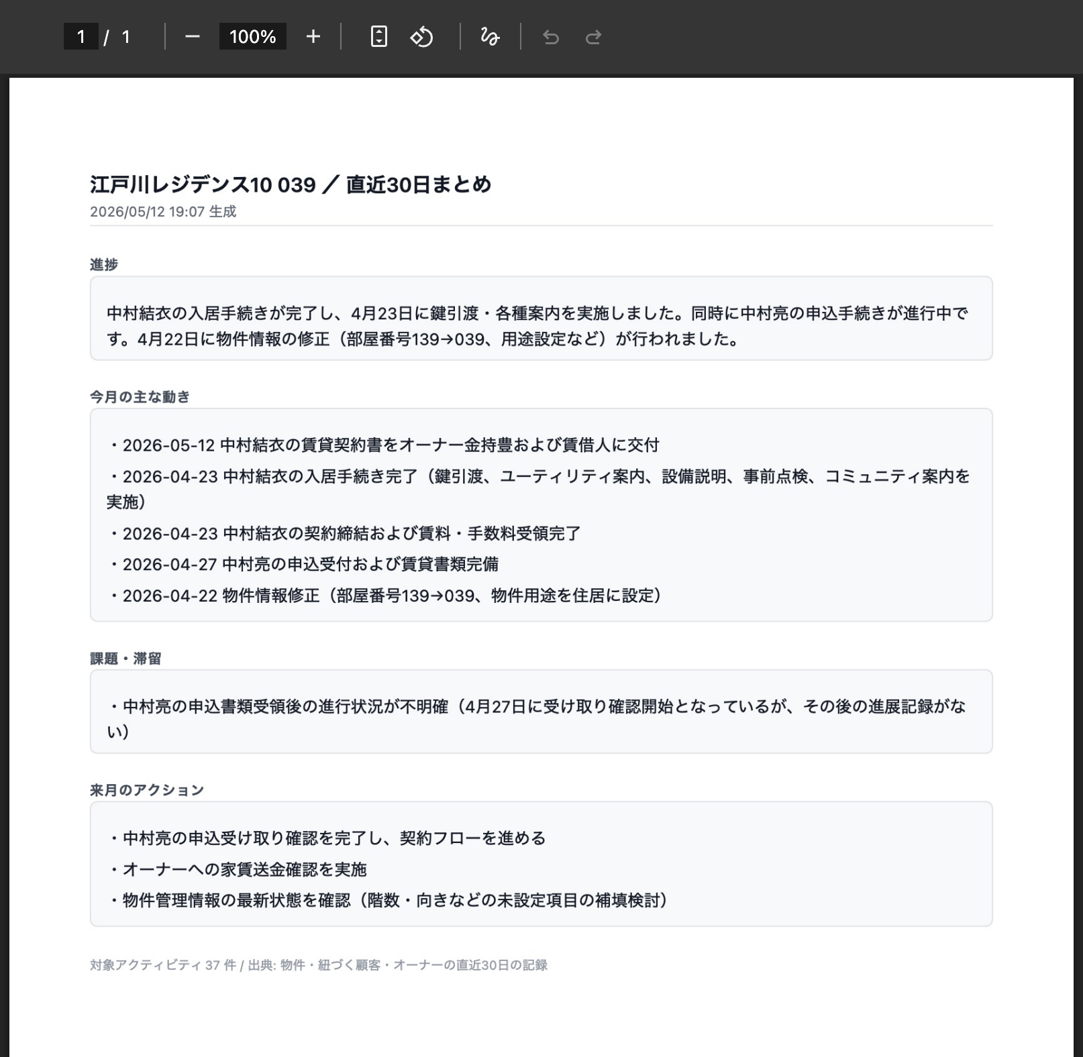Viewport: 1083px width, 1057px height.
Task: Click the 2026-05-12 賃貸契約書 entry line
Action: tap(383, 445)
